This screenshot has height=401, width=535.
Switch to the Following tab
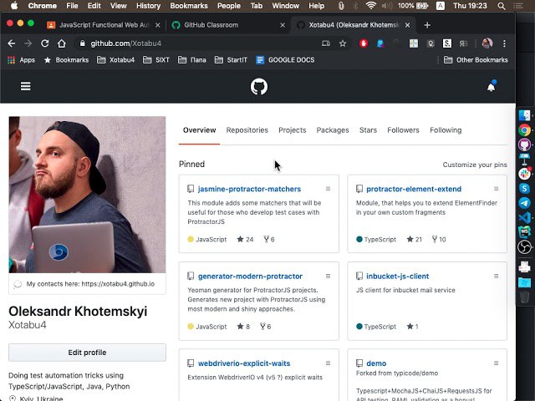point(446,130)
